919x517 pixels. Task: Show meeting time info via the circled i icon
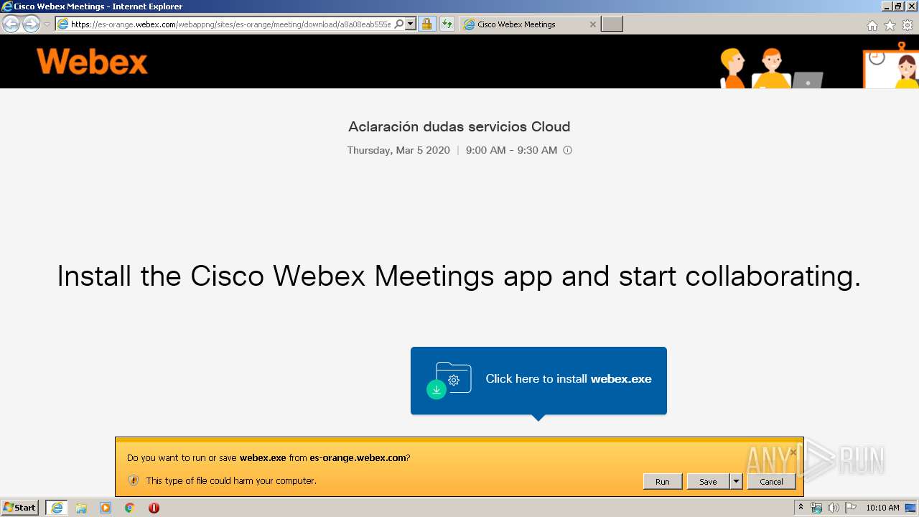[567, 150]
